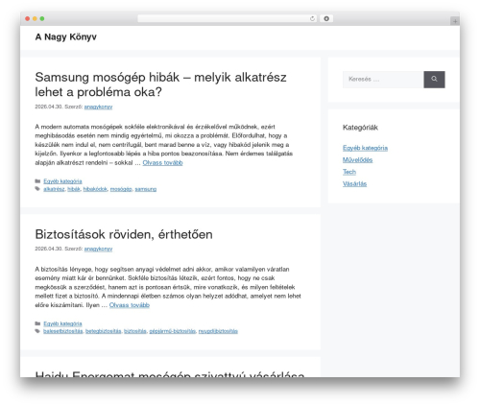Click Olvass tovább in the Samsung post

(162, 163)
